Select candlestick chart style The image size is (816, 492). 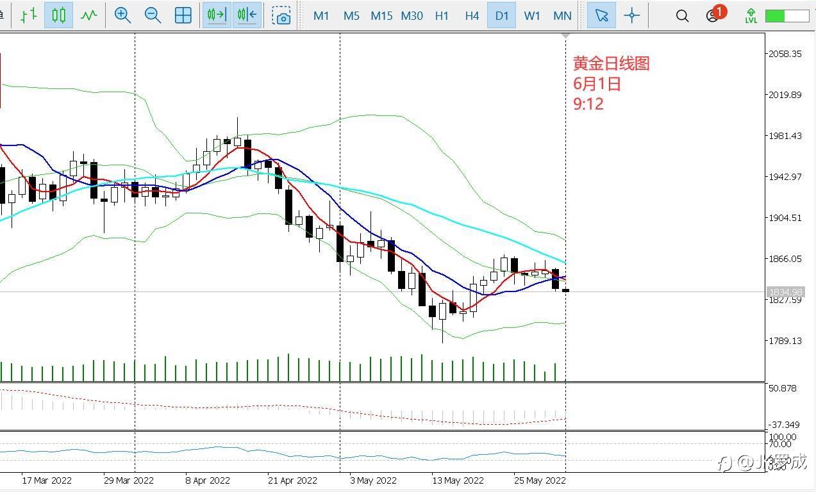[58, 15]
